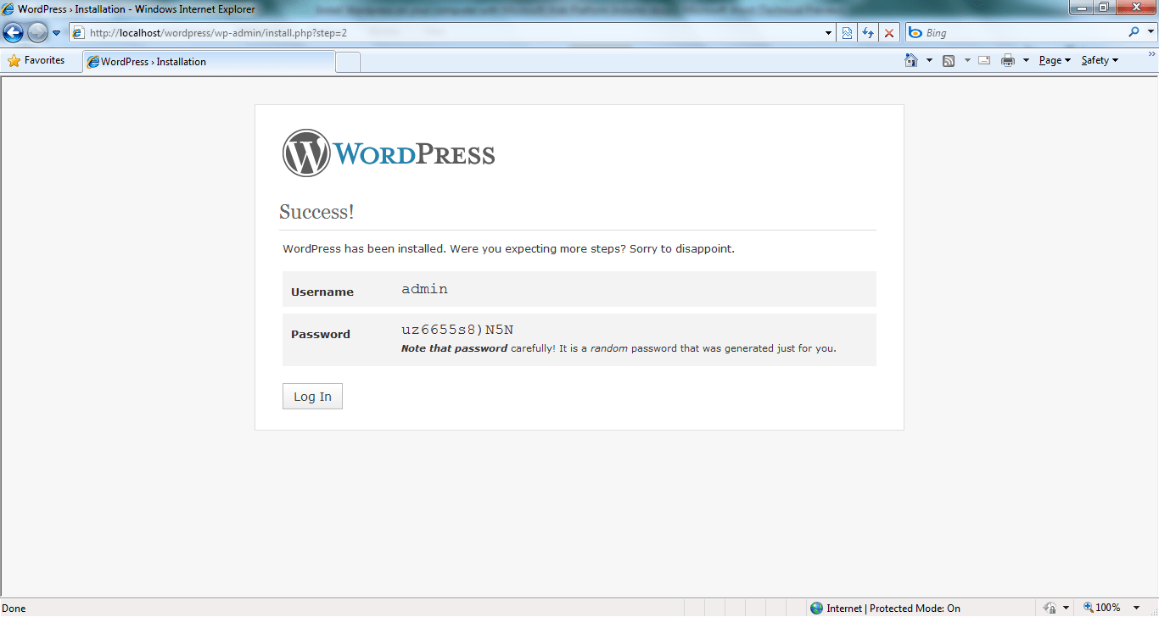This screenshot has width=1159, height=617.
Task: Click the search magnifier icon
Action: (x=1134, y=32)
